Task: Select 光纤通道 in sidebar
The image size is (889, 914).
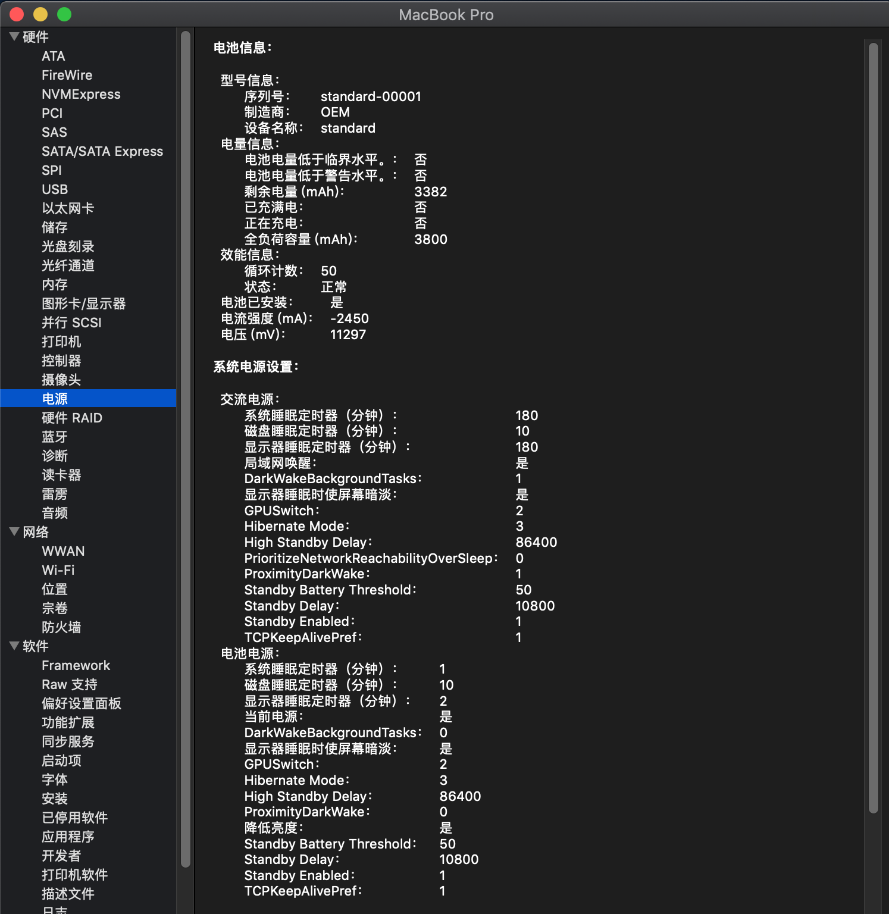Action: [68, 265]
